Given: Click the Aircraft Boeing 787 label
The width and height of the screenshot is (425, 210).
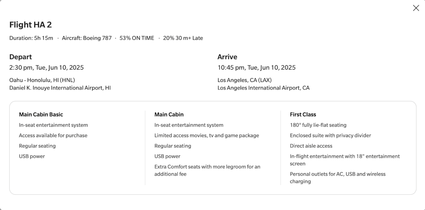Looking at the screenshot, I should (x=87, y=38).
